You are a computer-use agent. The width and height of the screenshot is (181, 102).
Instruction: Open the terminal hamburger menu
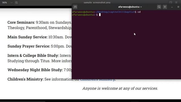pos(165,7)
